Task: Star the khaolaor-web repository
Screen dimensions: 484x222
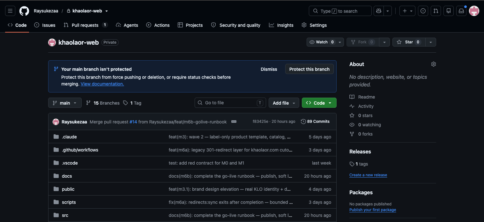Action: [x=409, y=42]
